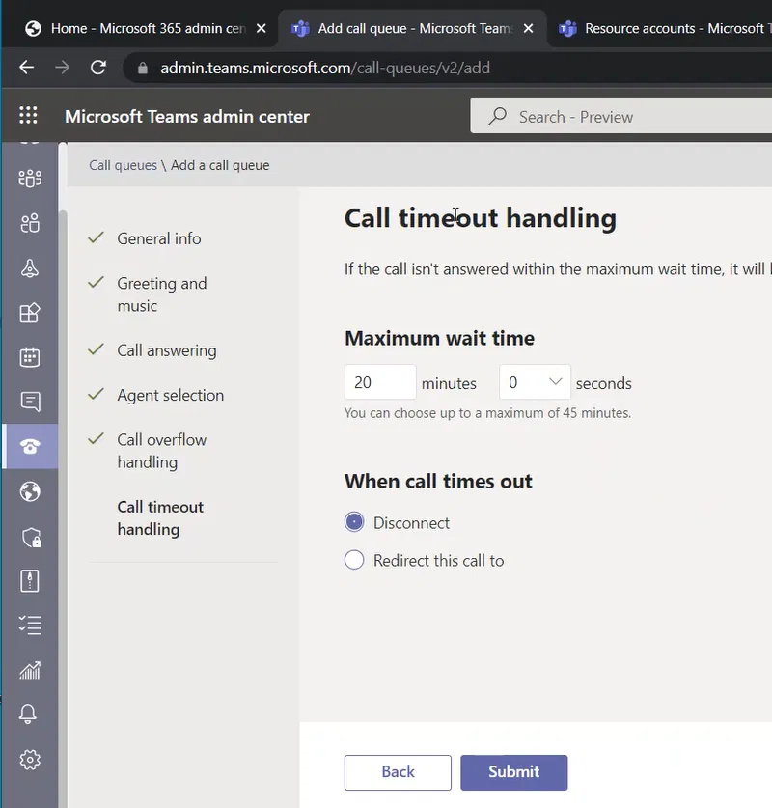Open the Meetings calendar icon in sidebar
The height and width of the screenshot is (808, 772).
[x=30, y=357]
